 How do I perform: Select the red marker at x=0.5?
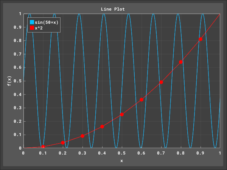tap(122, 114)
